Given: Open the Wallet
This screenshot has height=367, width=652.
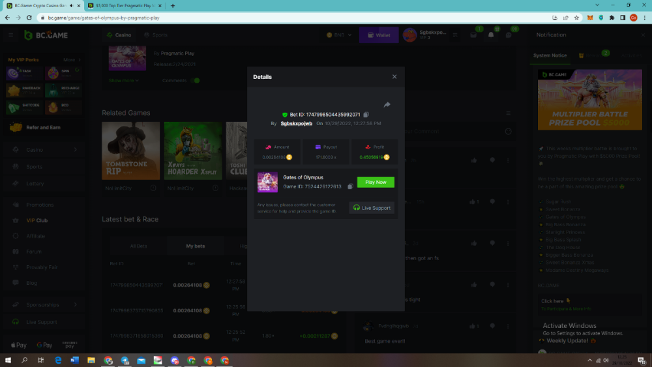Looking at the screenshot, I should pyautogui.click(x=378, y=35).
